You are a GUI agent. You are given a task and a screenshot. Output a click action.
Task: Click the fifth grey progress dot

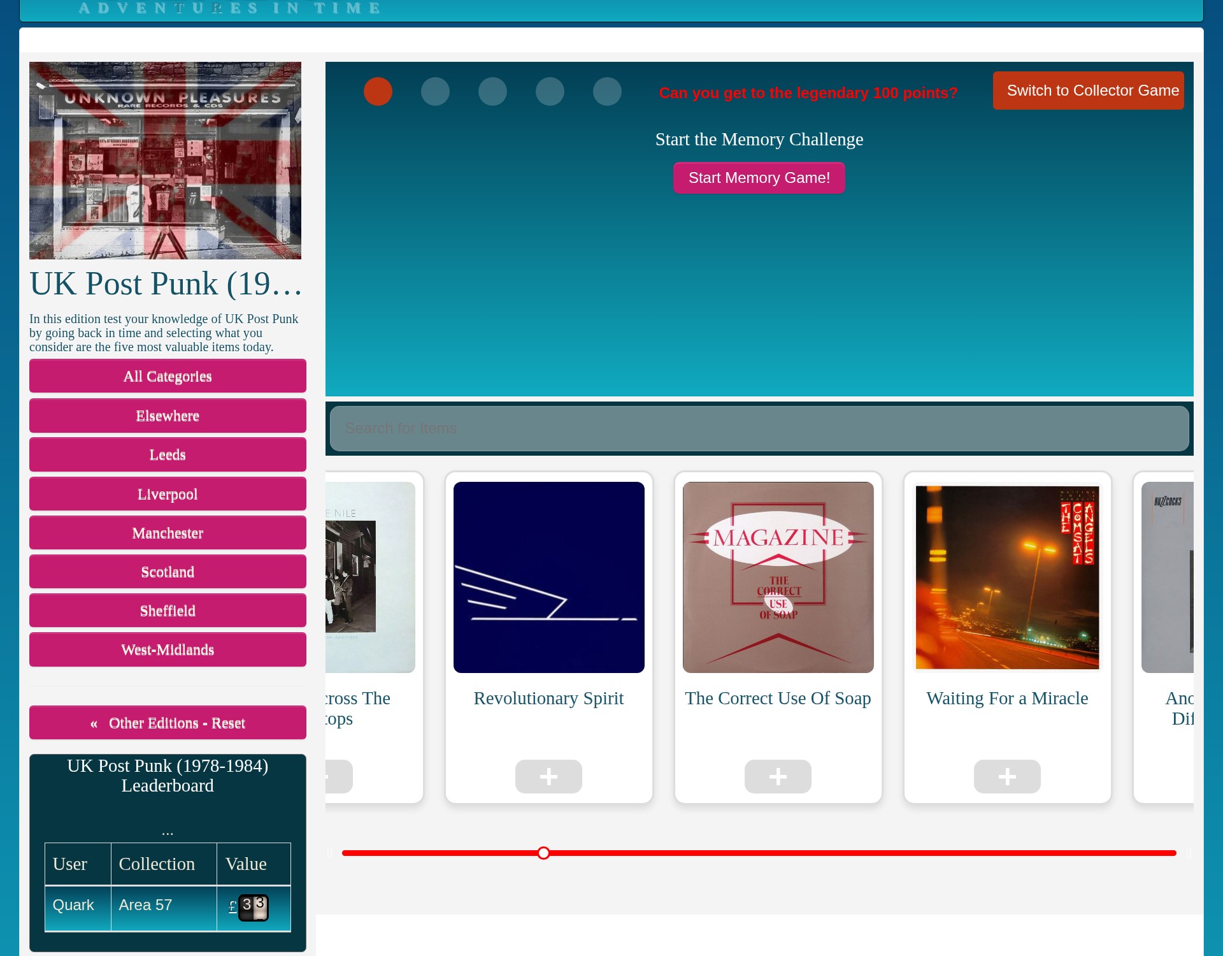click(607, 91)
